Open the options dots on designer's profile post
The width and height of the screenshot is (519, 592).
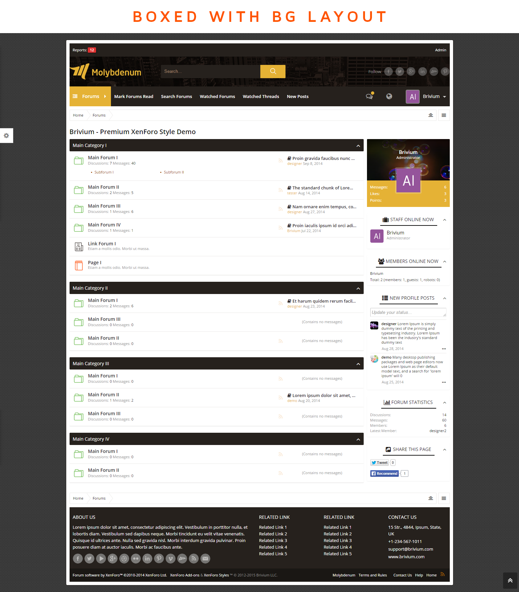[444, 349]
